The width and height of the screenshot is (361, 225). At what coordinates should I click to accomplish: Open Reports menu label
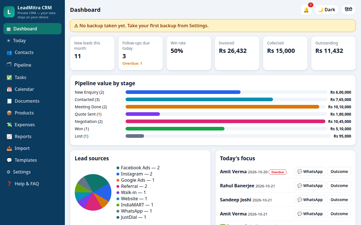tap(23, 136)
